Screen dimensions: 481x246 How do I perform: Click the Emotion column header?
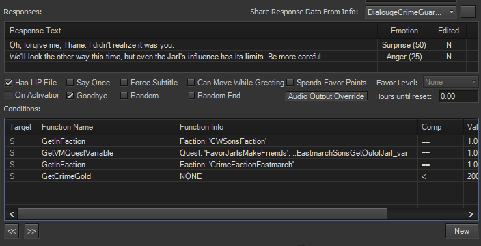pos(404,31)
